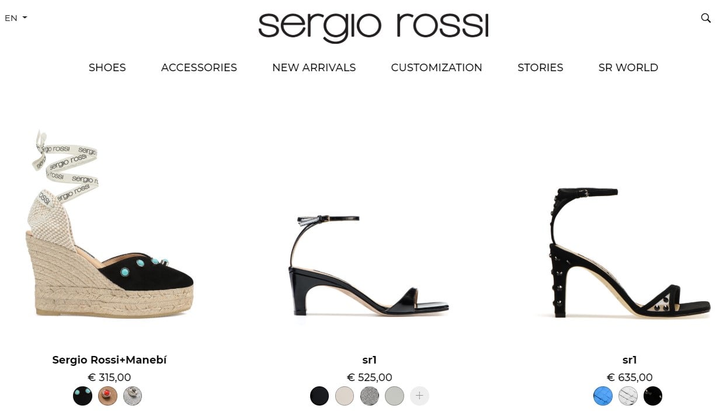Open the SHOES menu
Image resolution: width=723 pixels, height=419 pixels.
tap(107, 68)
